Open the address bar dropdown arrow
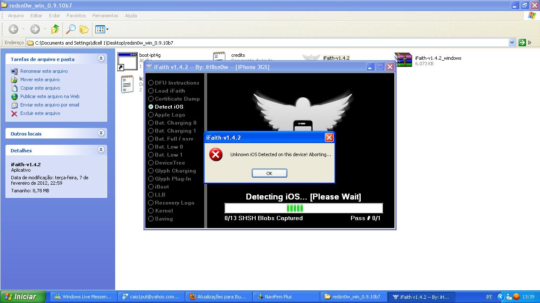The height and width of the screenshot is (303, 540). pos(512,43)
